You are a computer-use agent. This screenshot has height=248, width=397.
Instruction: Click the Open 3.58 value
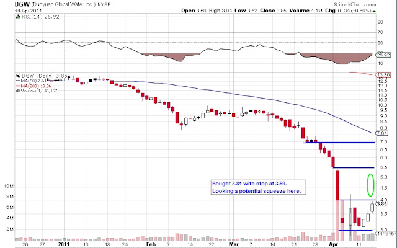[194, 11]
